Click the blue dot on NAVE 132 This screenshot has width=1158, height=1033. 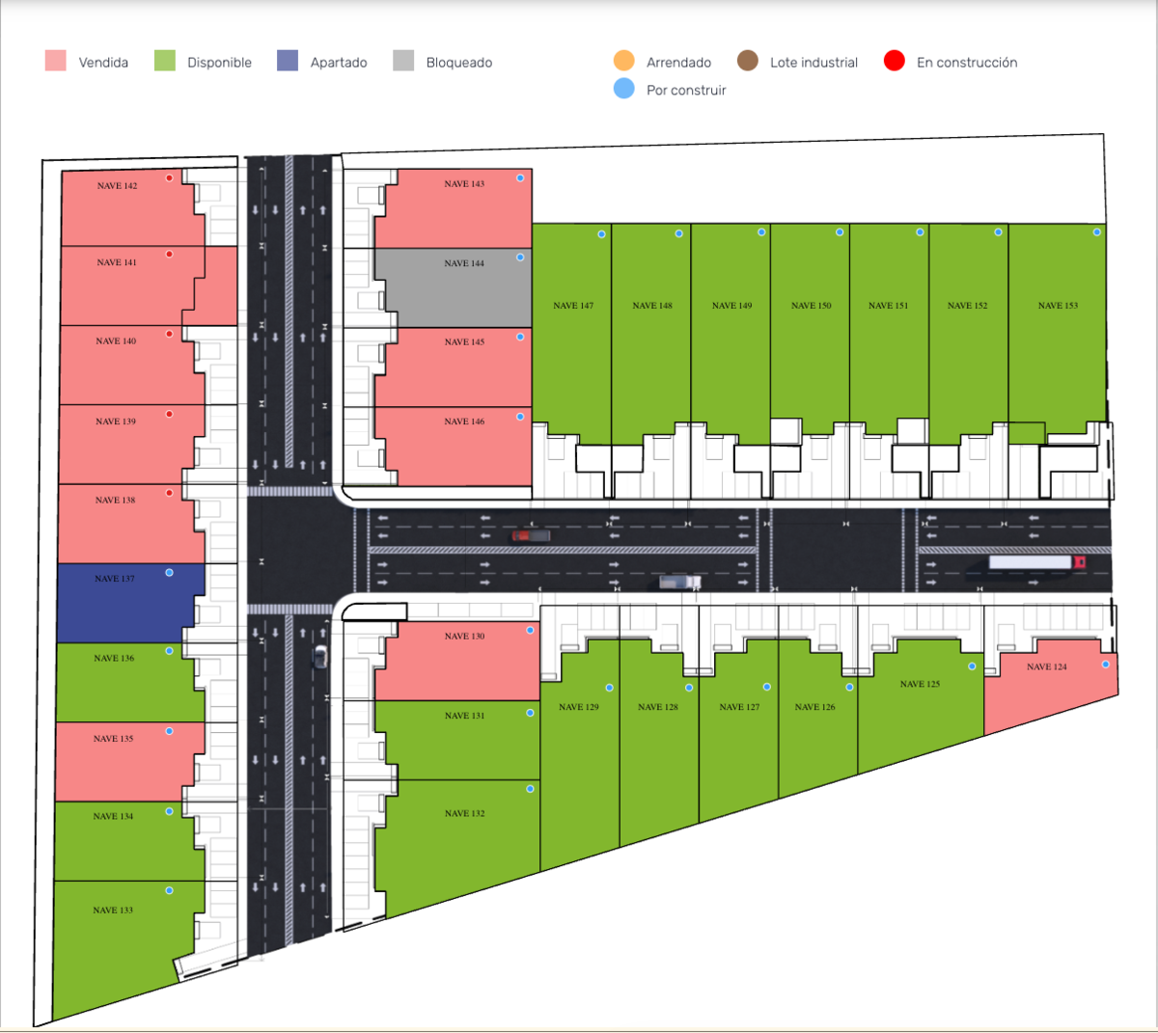tap(530, 789)
